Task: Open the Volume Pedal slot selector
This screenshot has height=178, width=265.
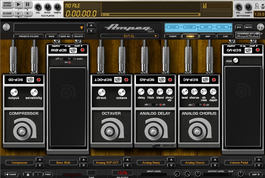Action: (239, 163)
